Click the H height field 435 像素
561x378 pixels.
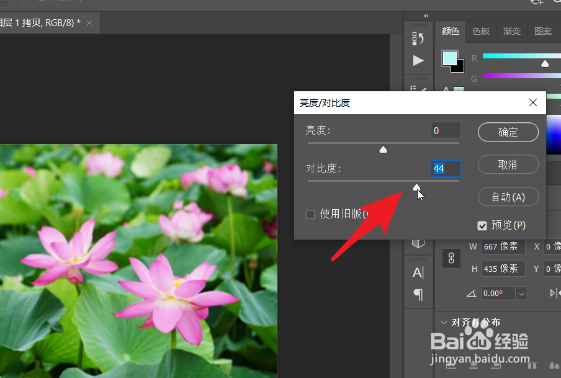click(503, 269)
